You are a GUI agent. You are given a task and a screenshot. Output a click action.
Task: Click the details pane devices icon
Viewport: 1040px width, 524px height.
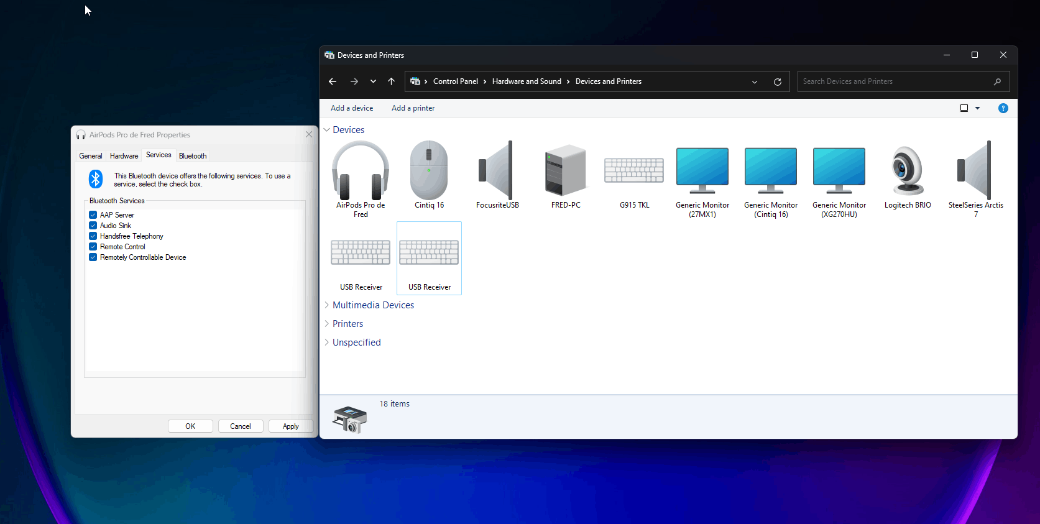[x=349, y=419]
